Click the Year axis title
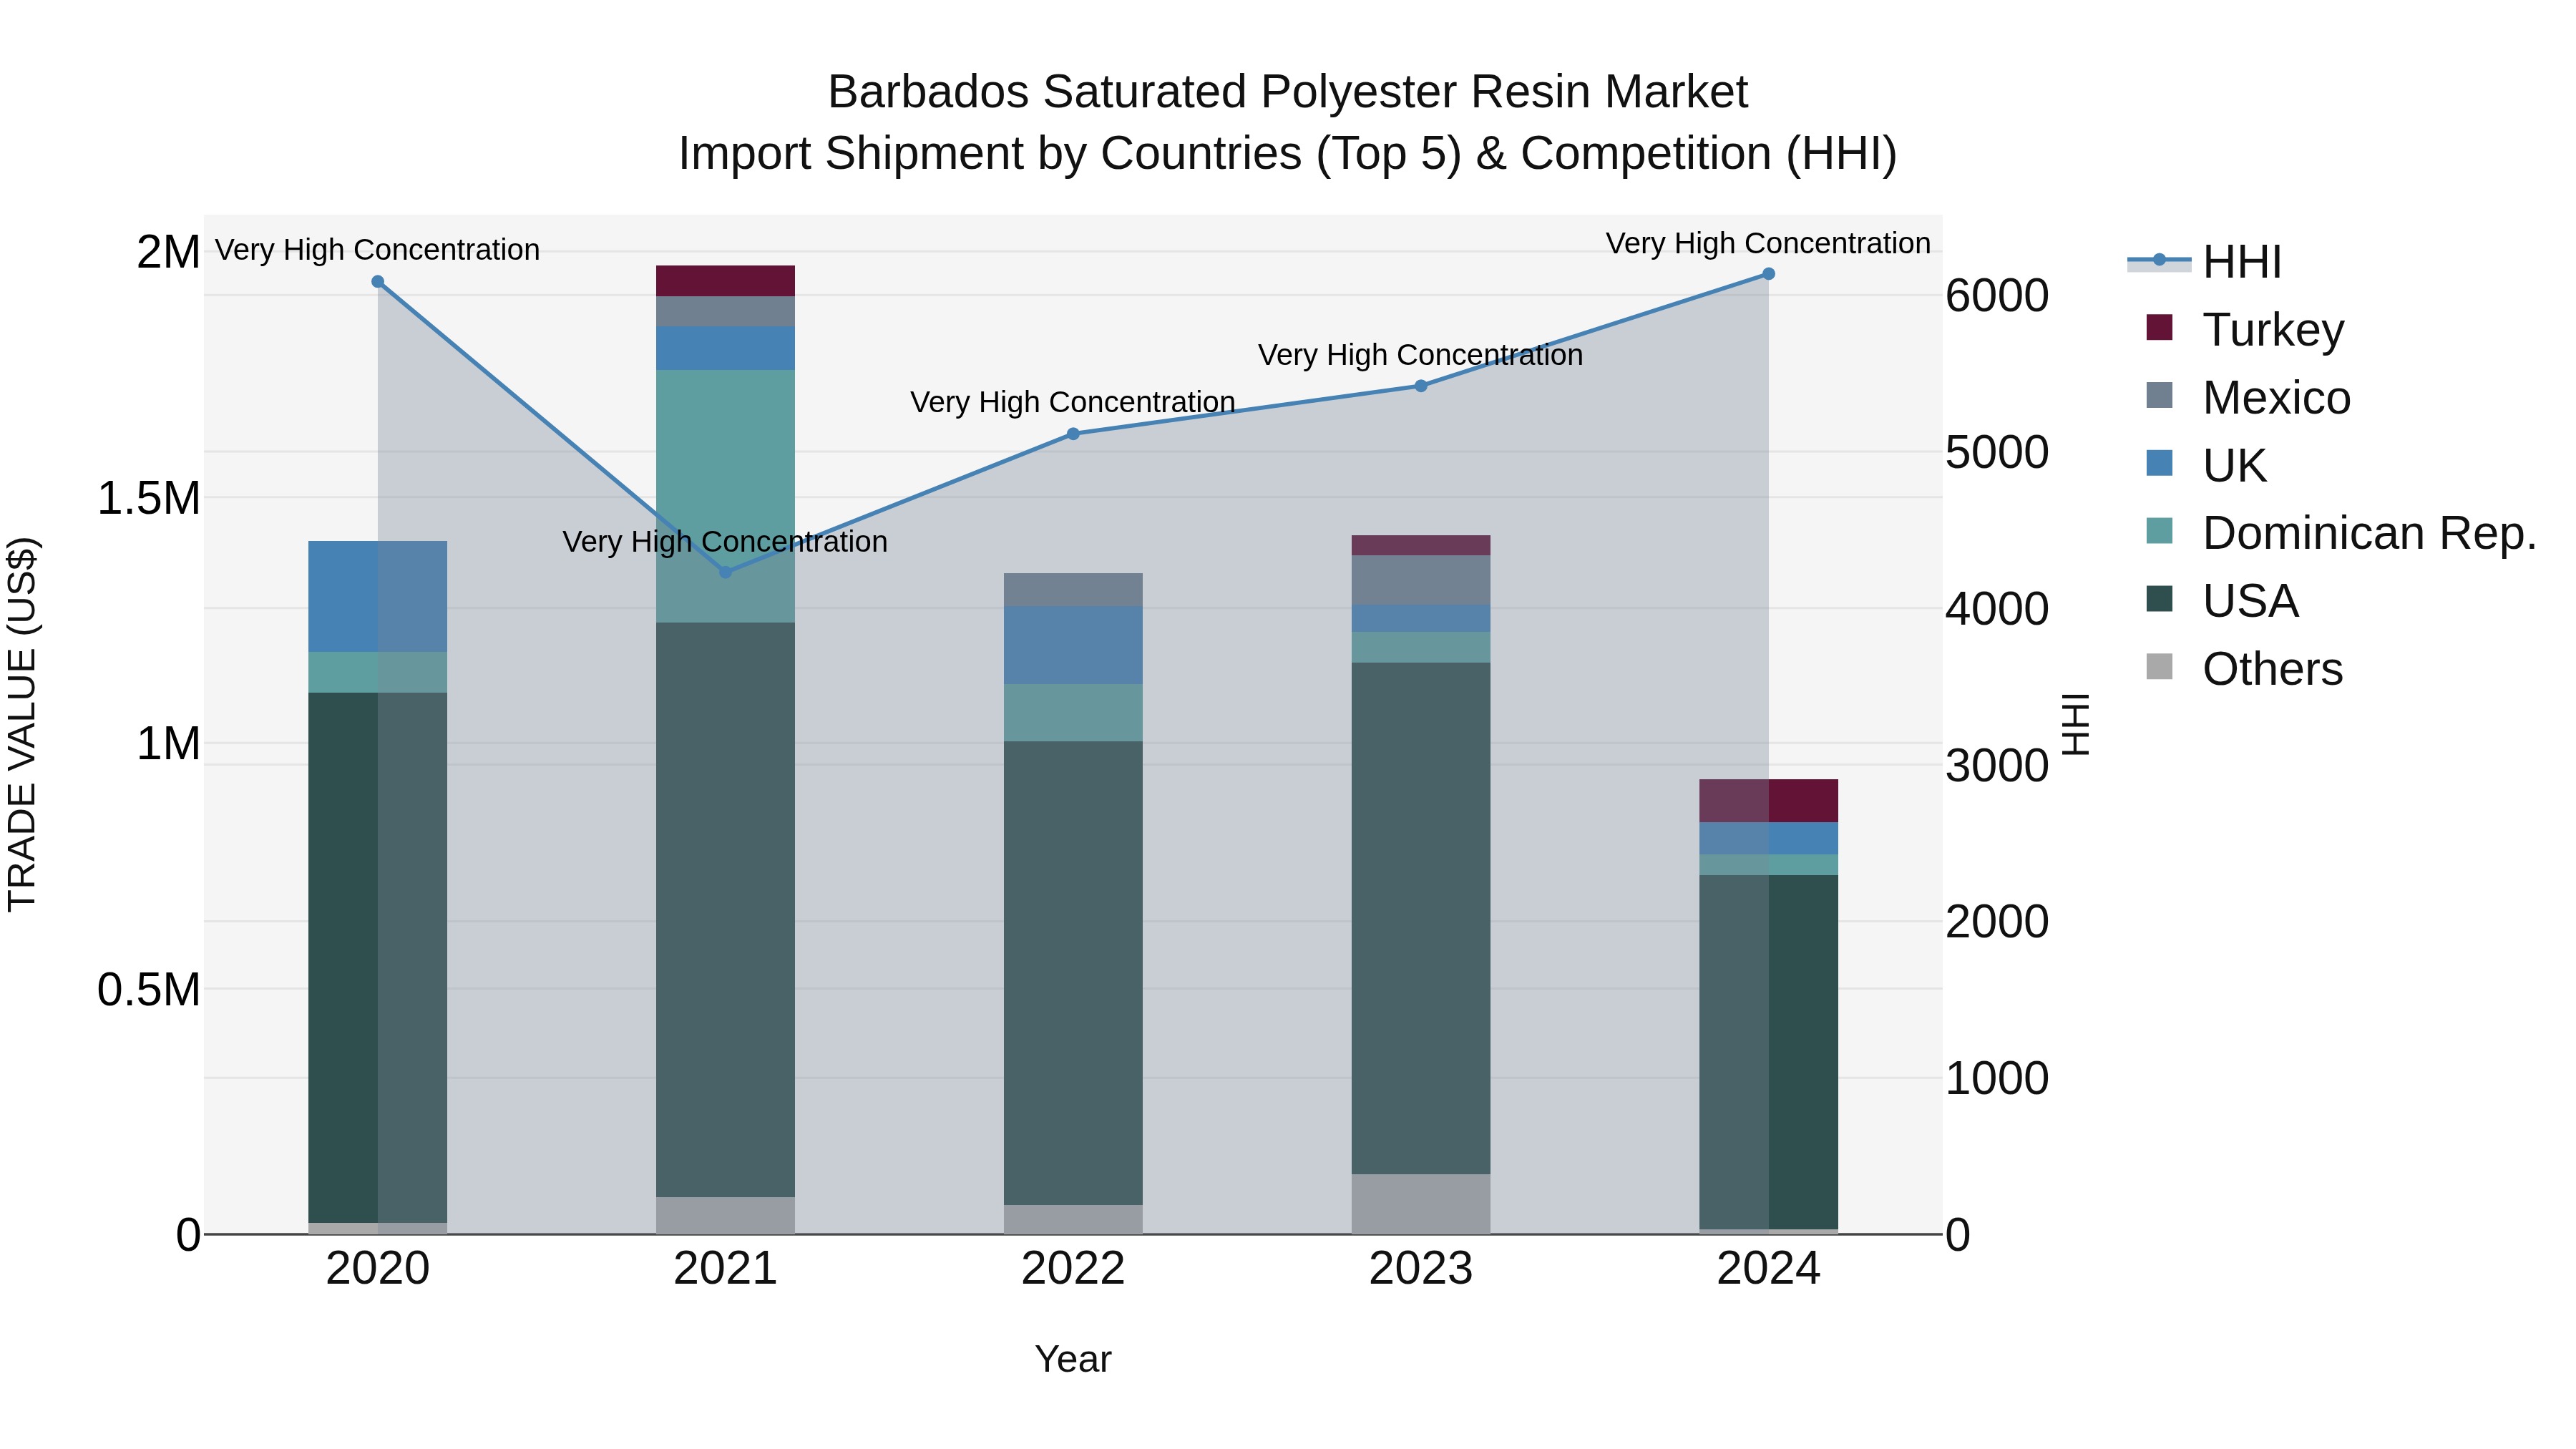Viewport: 2576px width, 1449px height. click(x=1073, y=1359)
